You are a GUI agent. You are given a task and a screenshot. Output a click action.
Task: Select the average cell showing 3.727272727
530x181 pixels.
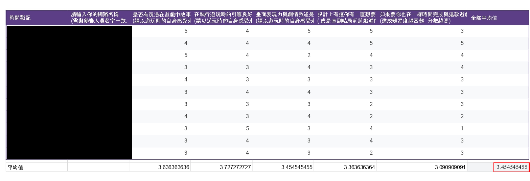(x=222, y=167)
